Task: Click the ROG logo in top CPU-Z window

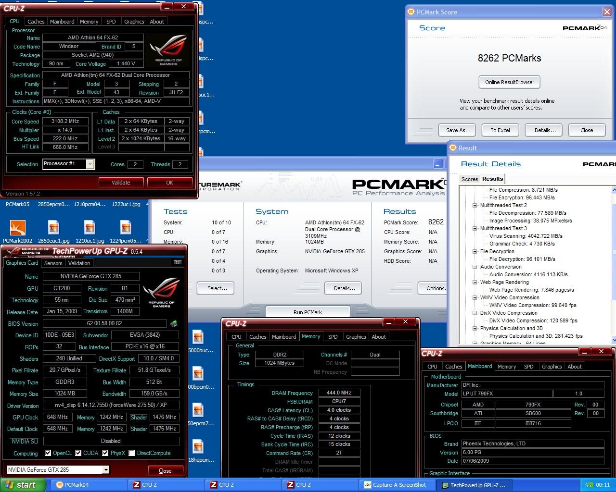Action: [x=168, y=49]
